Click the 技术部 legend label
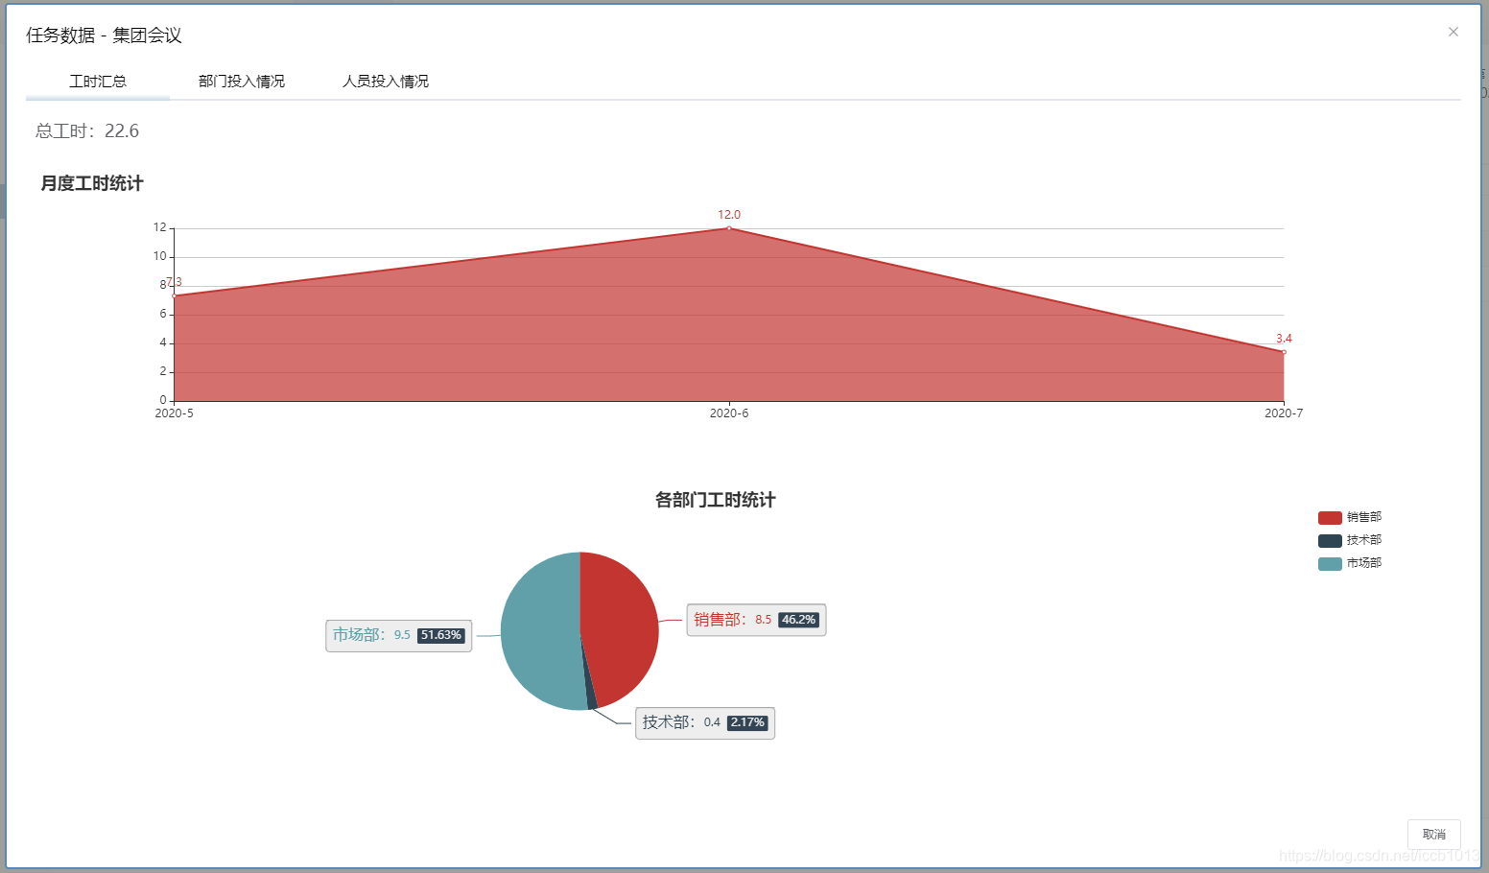Image resolution: width=1489 pixels, height=873 pixels. click(x=1364, y=540)
